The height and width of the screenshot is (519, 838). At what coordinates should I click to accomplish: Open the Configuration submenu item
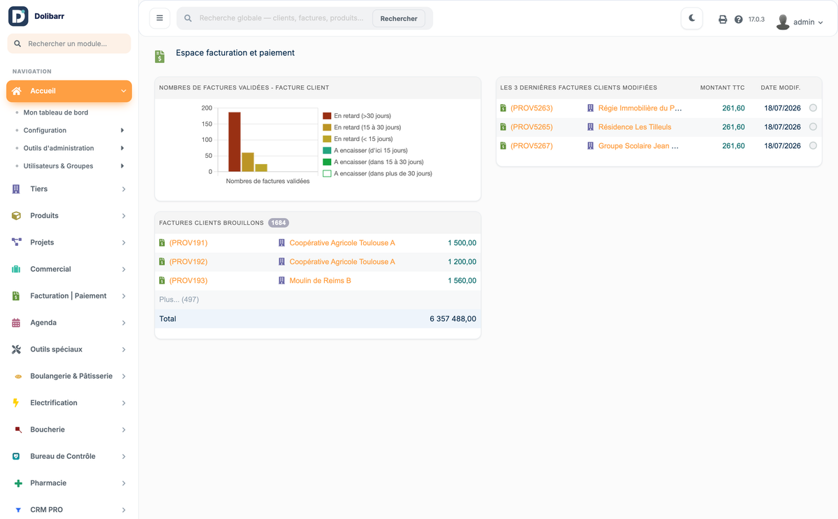[45, 131]
